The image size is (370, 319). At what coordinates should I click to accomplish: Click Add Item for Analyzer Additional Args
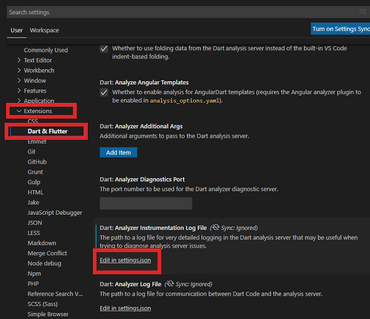point(118,152)
